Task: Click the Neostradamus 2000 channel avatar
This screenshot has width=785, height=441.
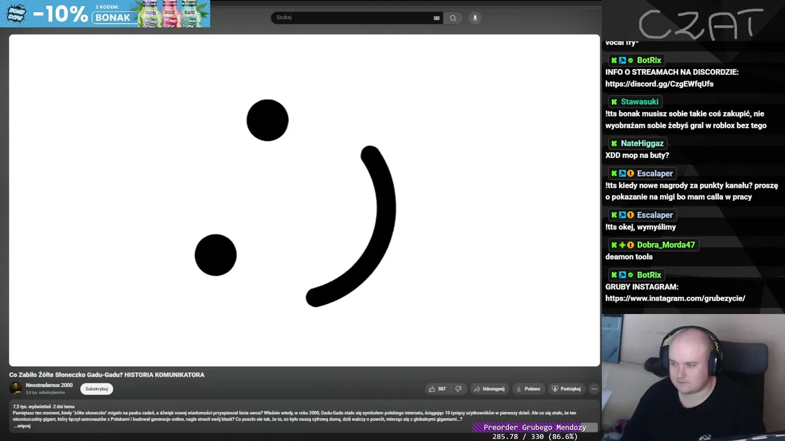Action: click(16, 388)
